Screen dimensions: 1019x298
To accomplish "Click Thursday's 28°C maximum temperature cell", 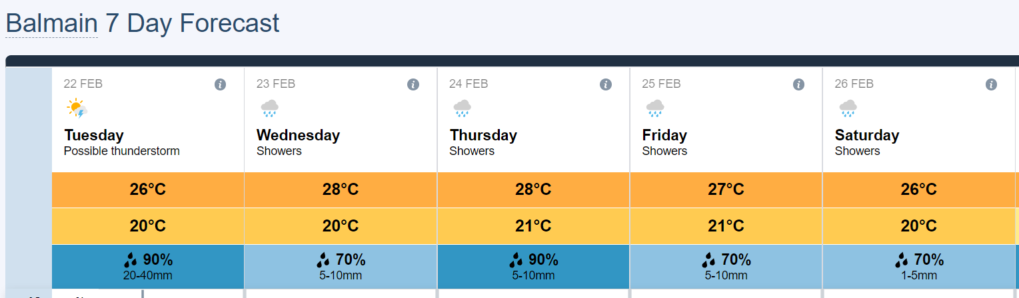I will click(533, 190).
